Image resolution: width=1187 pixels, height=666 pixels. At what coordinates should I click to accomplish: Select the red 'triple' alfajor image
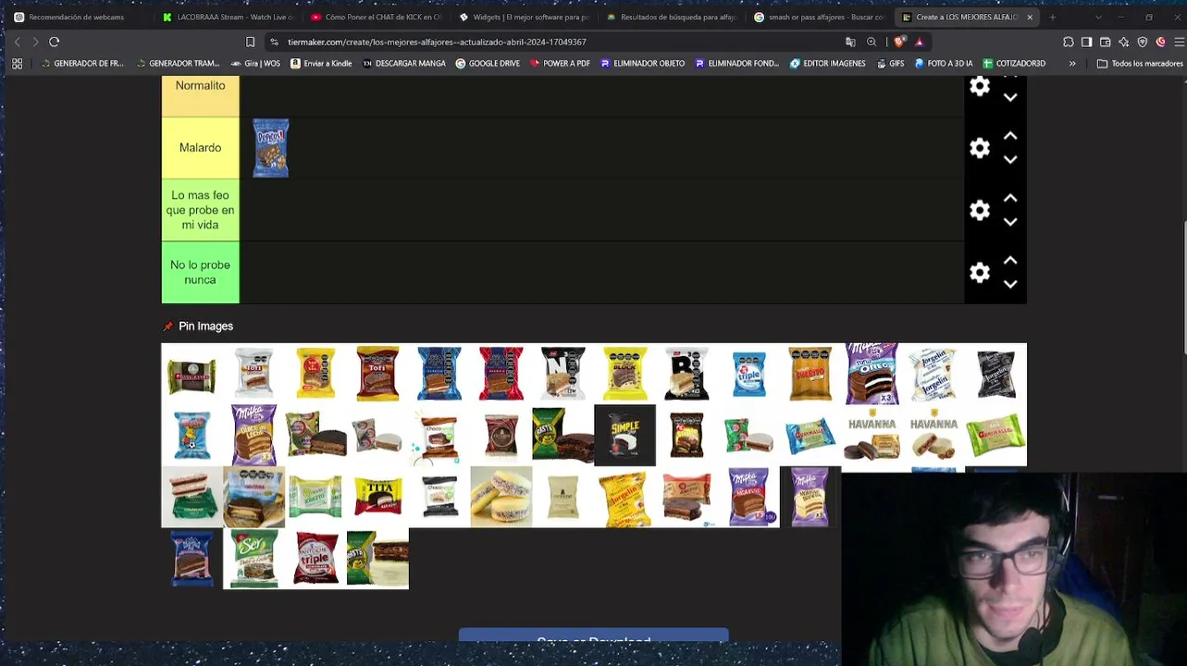(315, 559)
